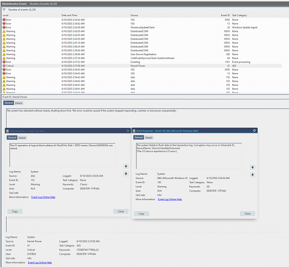Click Copy button in Event 153 dialog
Screen dimensions: 289x267
click(15, 212)
